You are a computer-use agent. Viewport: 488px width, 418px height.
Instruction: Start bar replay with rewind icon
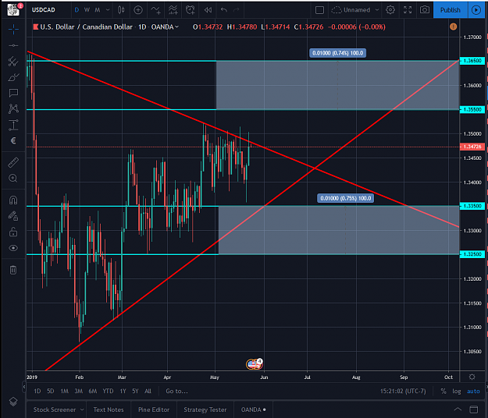pyautogui.click(x=208, y=10)
